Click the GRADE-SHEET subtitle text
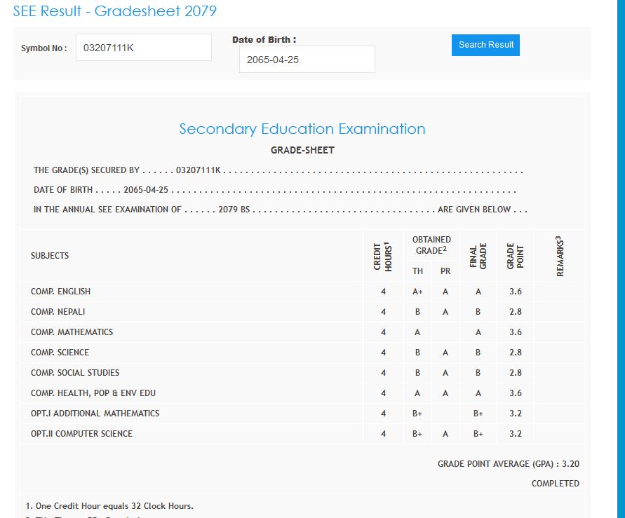 [302, 150]
